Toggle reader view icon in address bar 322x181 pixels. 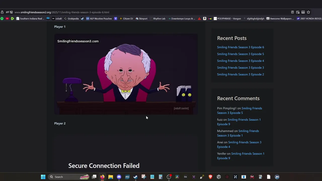292,12
